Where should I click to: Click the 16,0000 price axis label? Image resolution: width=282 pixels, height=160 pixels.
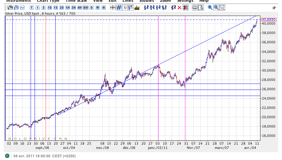pos(269,136)
